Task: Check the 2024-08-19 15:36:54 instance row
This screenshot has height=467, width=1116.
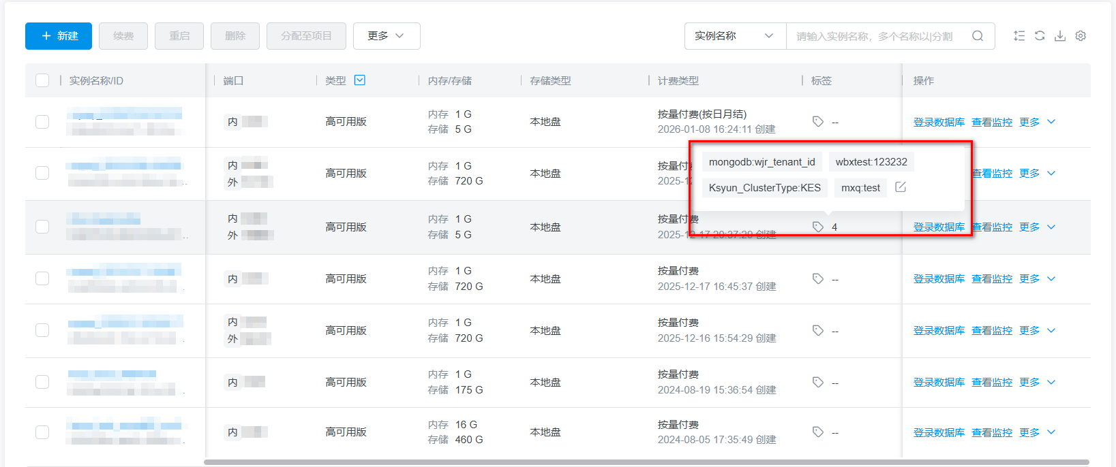Action: click(x=42, y=382)
